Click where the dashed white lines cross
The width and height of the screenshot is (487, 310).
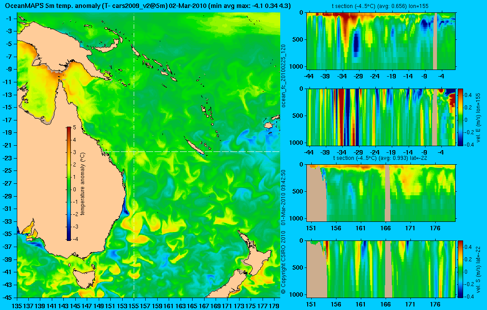[134, 151]
